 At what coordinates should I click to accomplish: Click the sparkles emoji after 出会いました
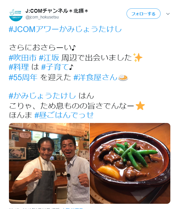click(138, 57)
